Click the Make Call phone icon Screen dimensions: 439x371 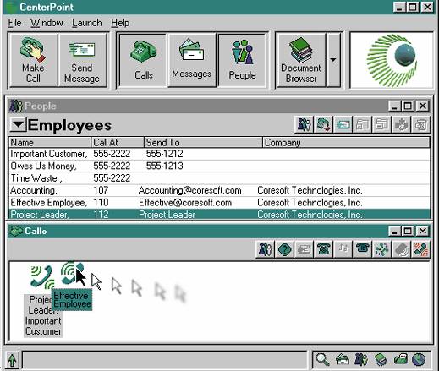(33, 50)
